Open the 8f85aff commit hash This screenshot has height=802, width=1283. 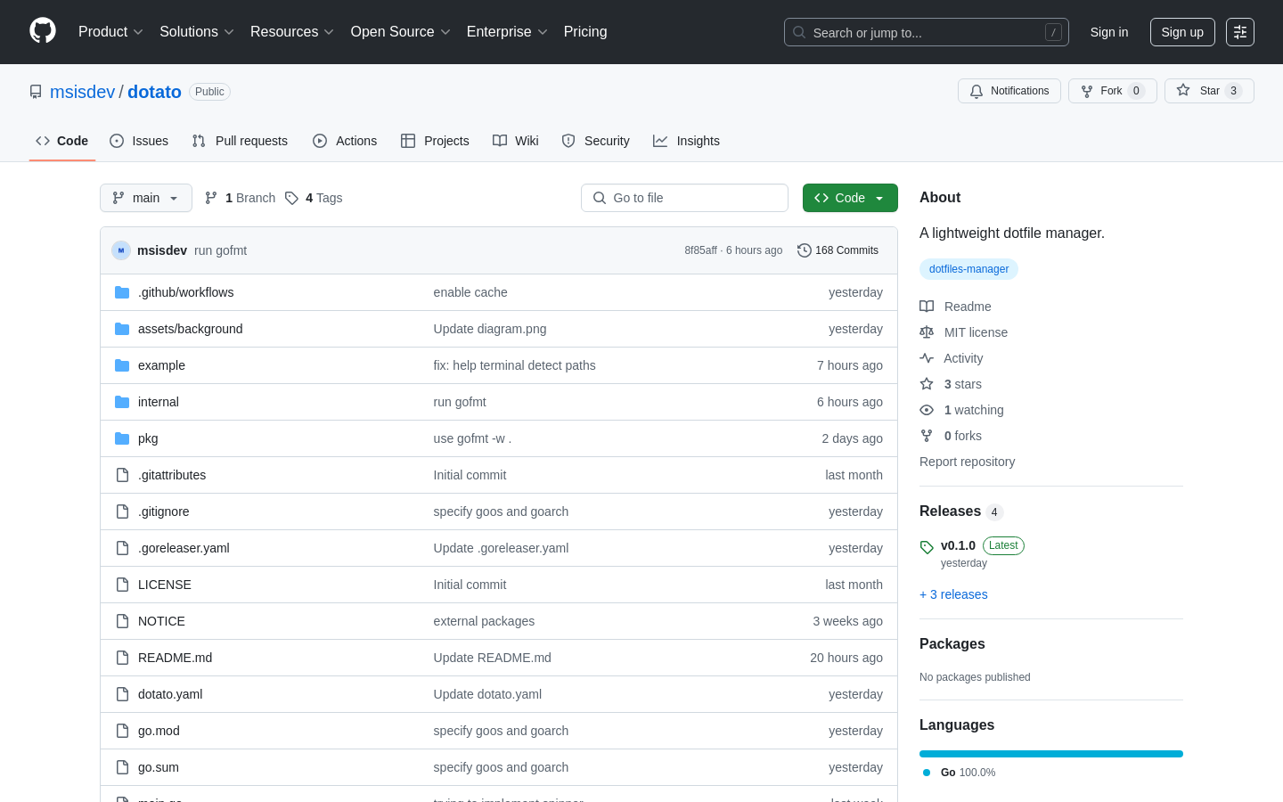tap(700, 250)
